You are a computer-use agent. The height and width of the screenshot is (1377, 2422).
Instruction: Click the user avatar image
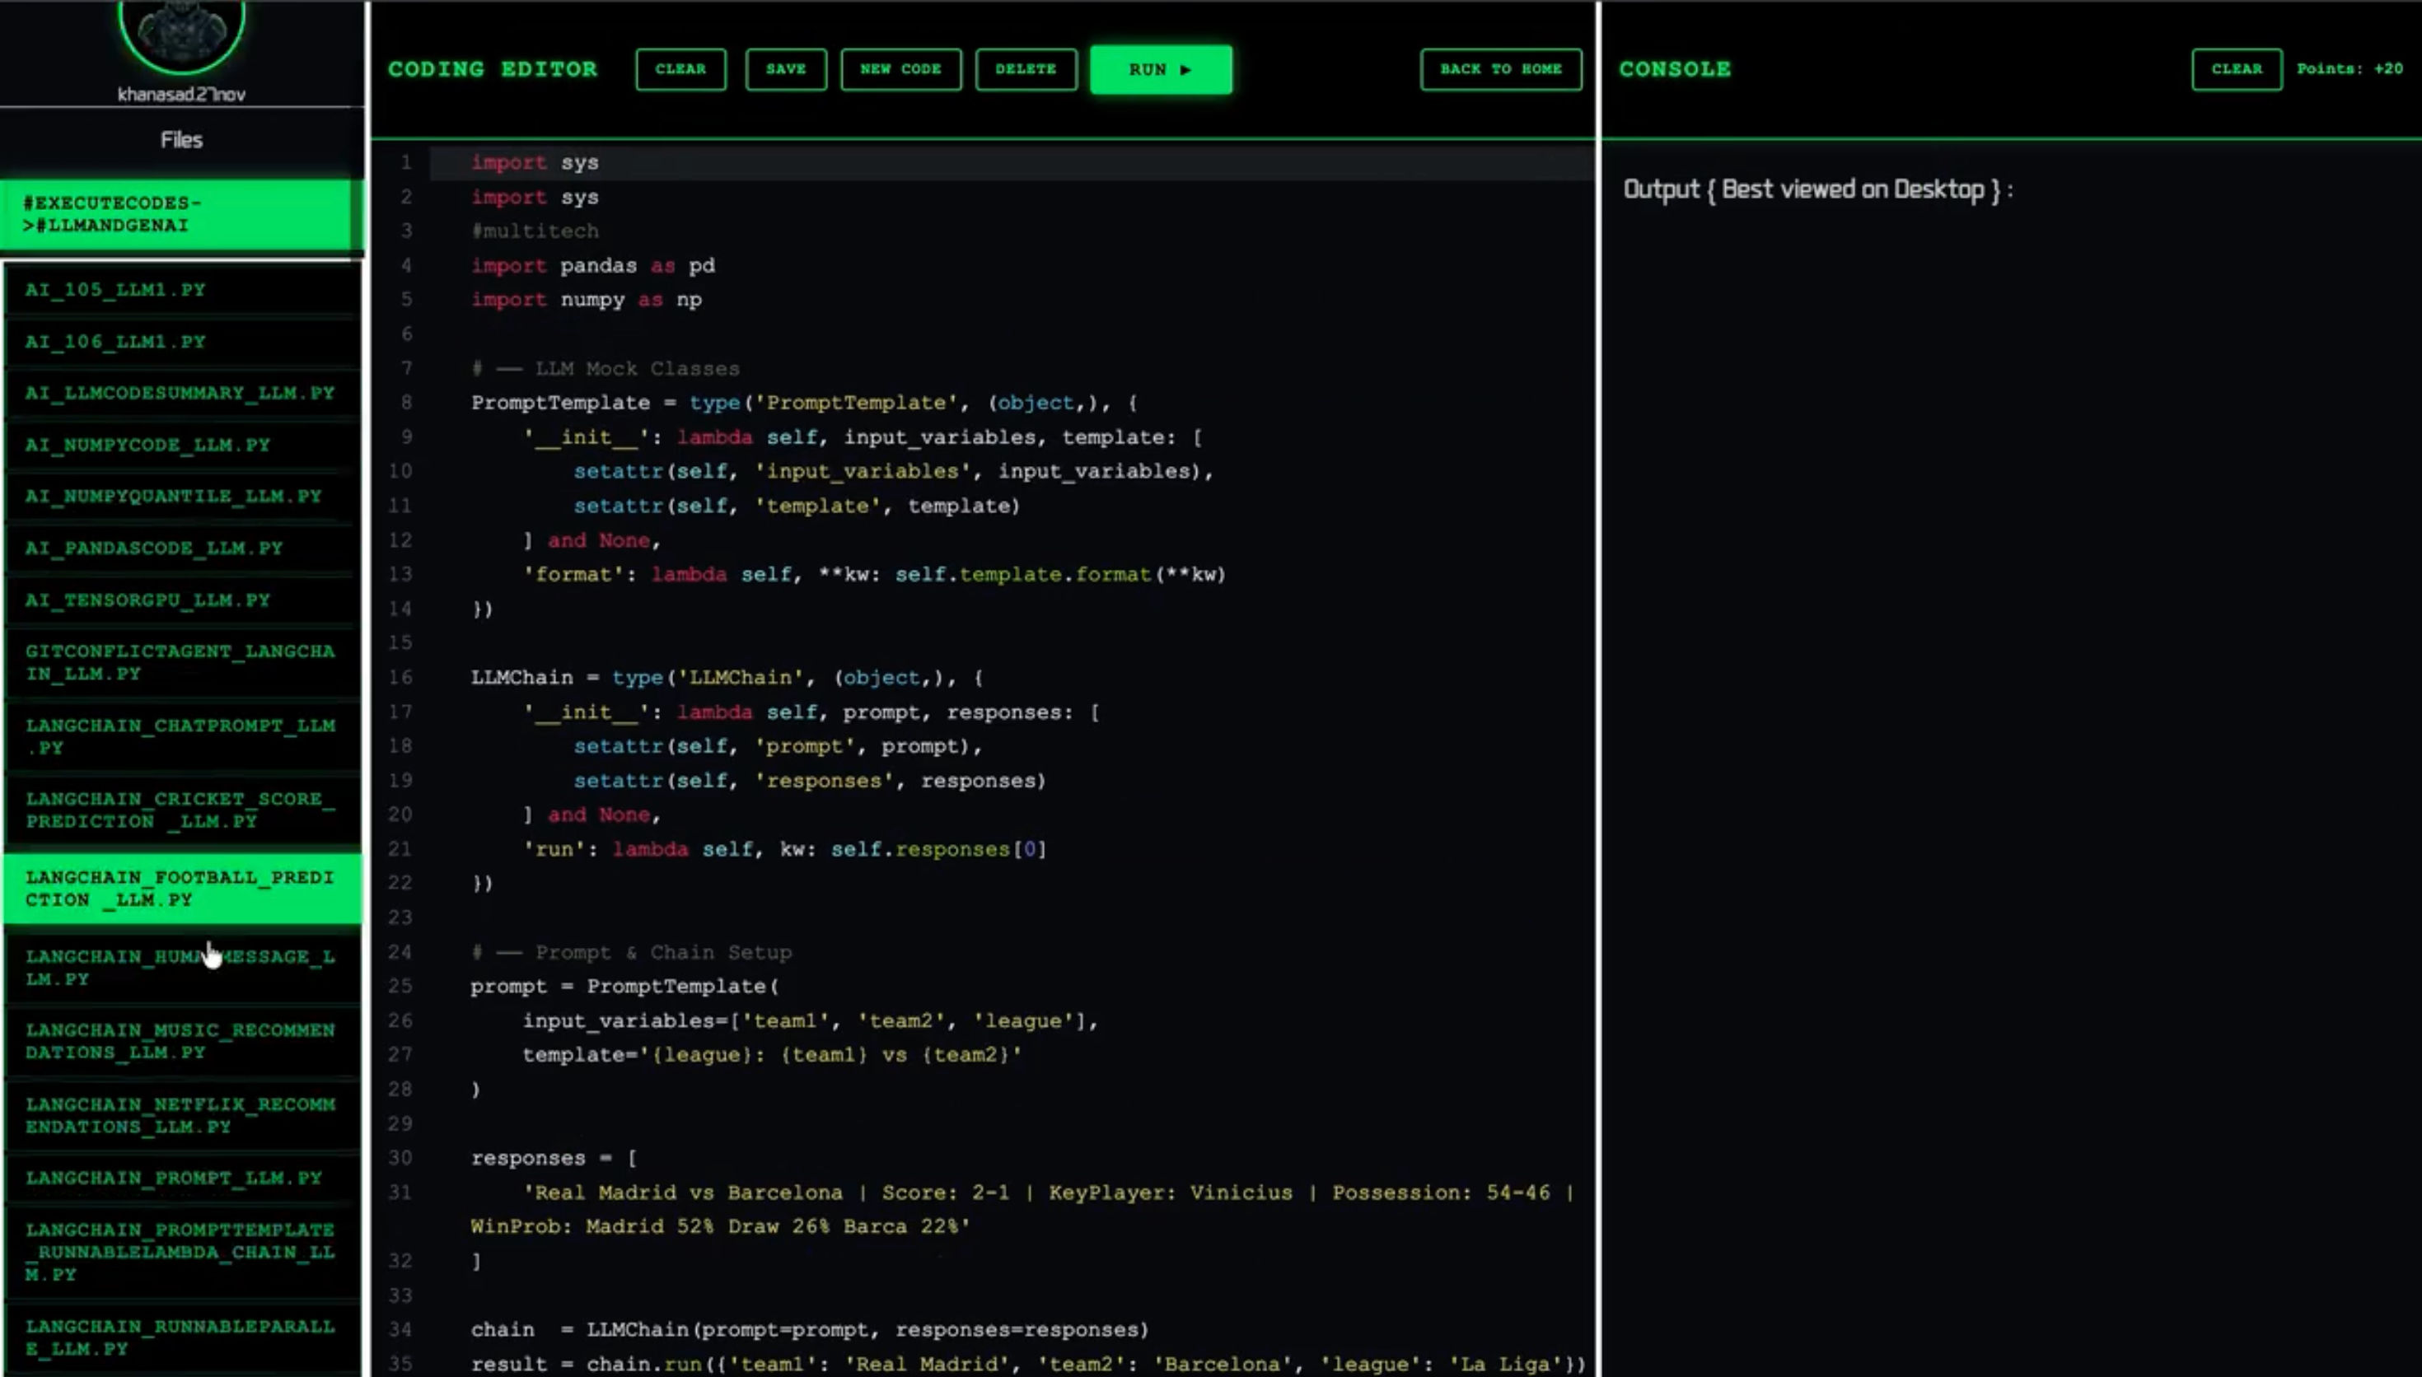[181, 35]
